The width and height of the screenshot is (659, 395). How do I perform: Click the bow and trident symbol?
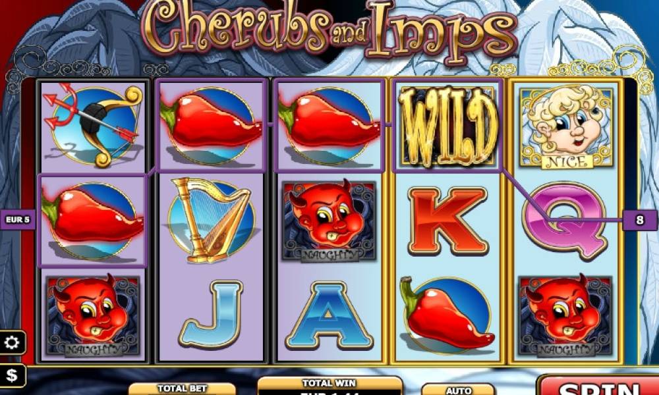[x=94, y=124]
